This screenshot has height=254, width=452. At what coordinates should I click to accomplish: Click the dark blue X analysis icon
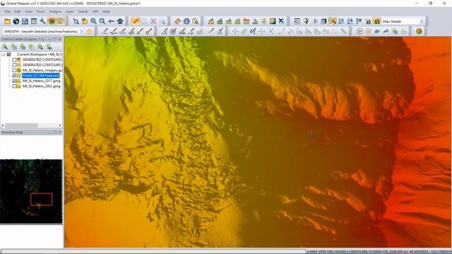point(281,21)
